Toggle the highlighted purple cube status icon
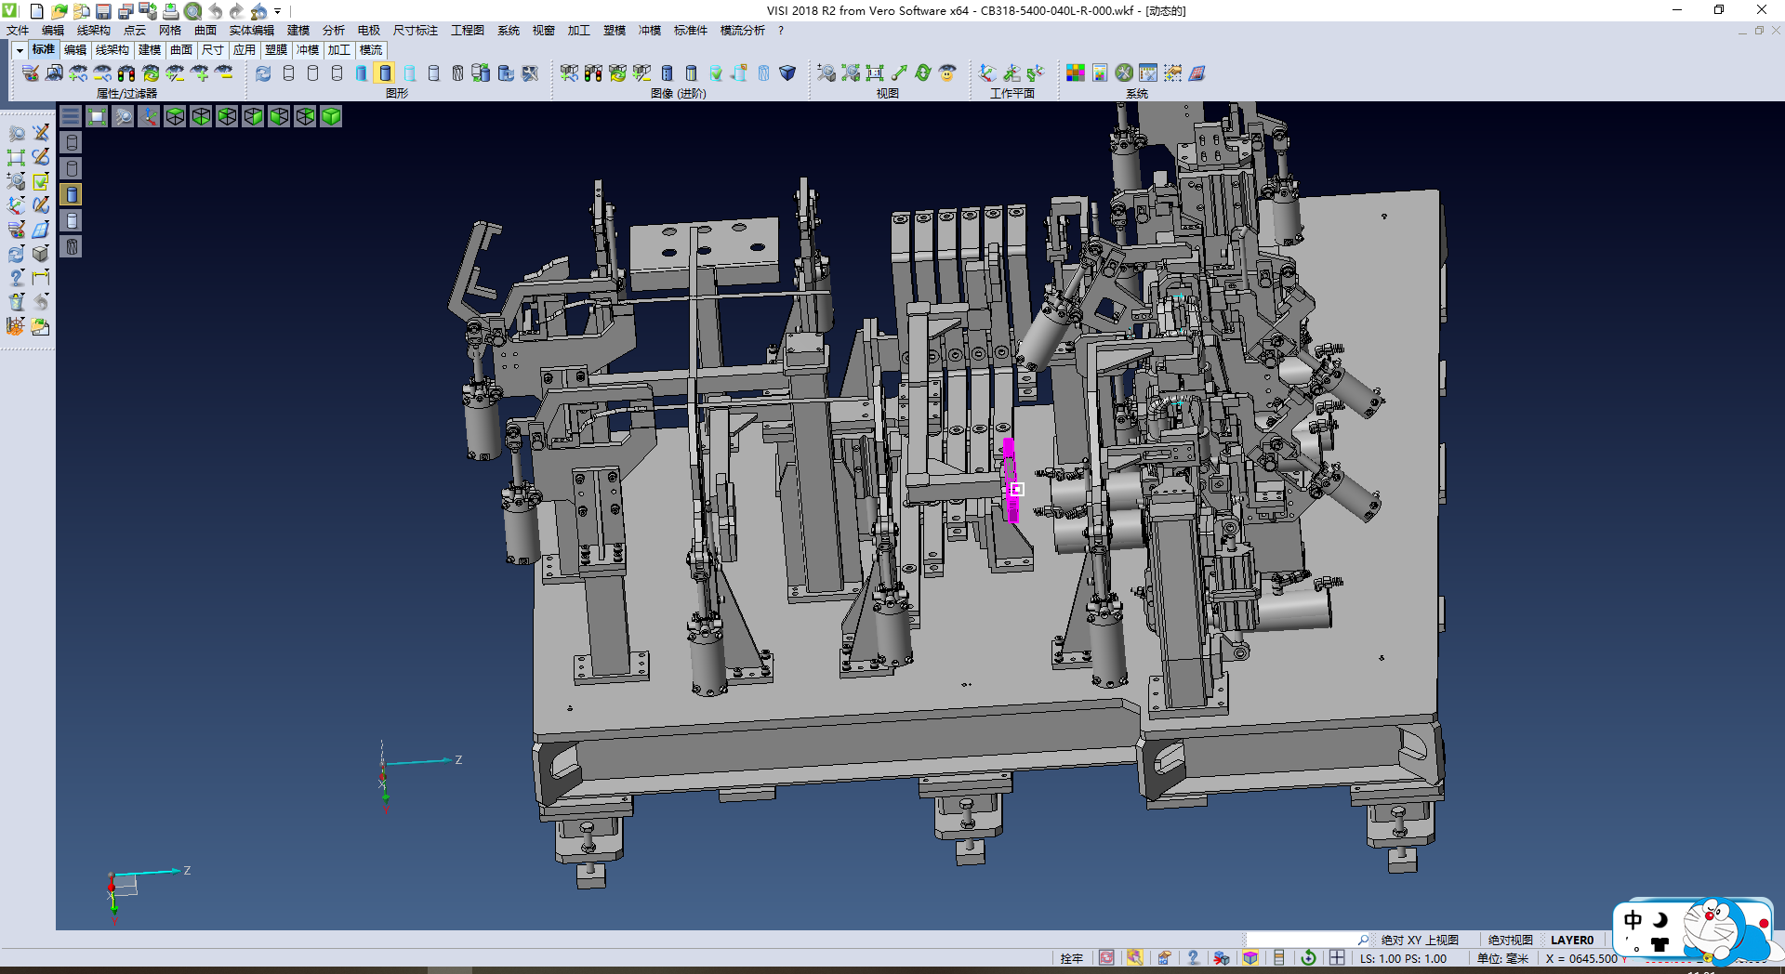Screen dimensions: 1785x974 coord(1250,958)
